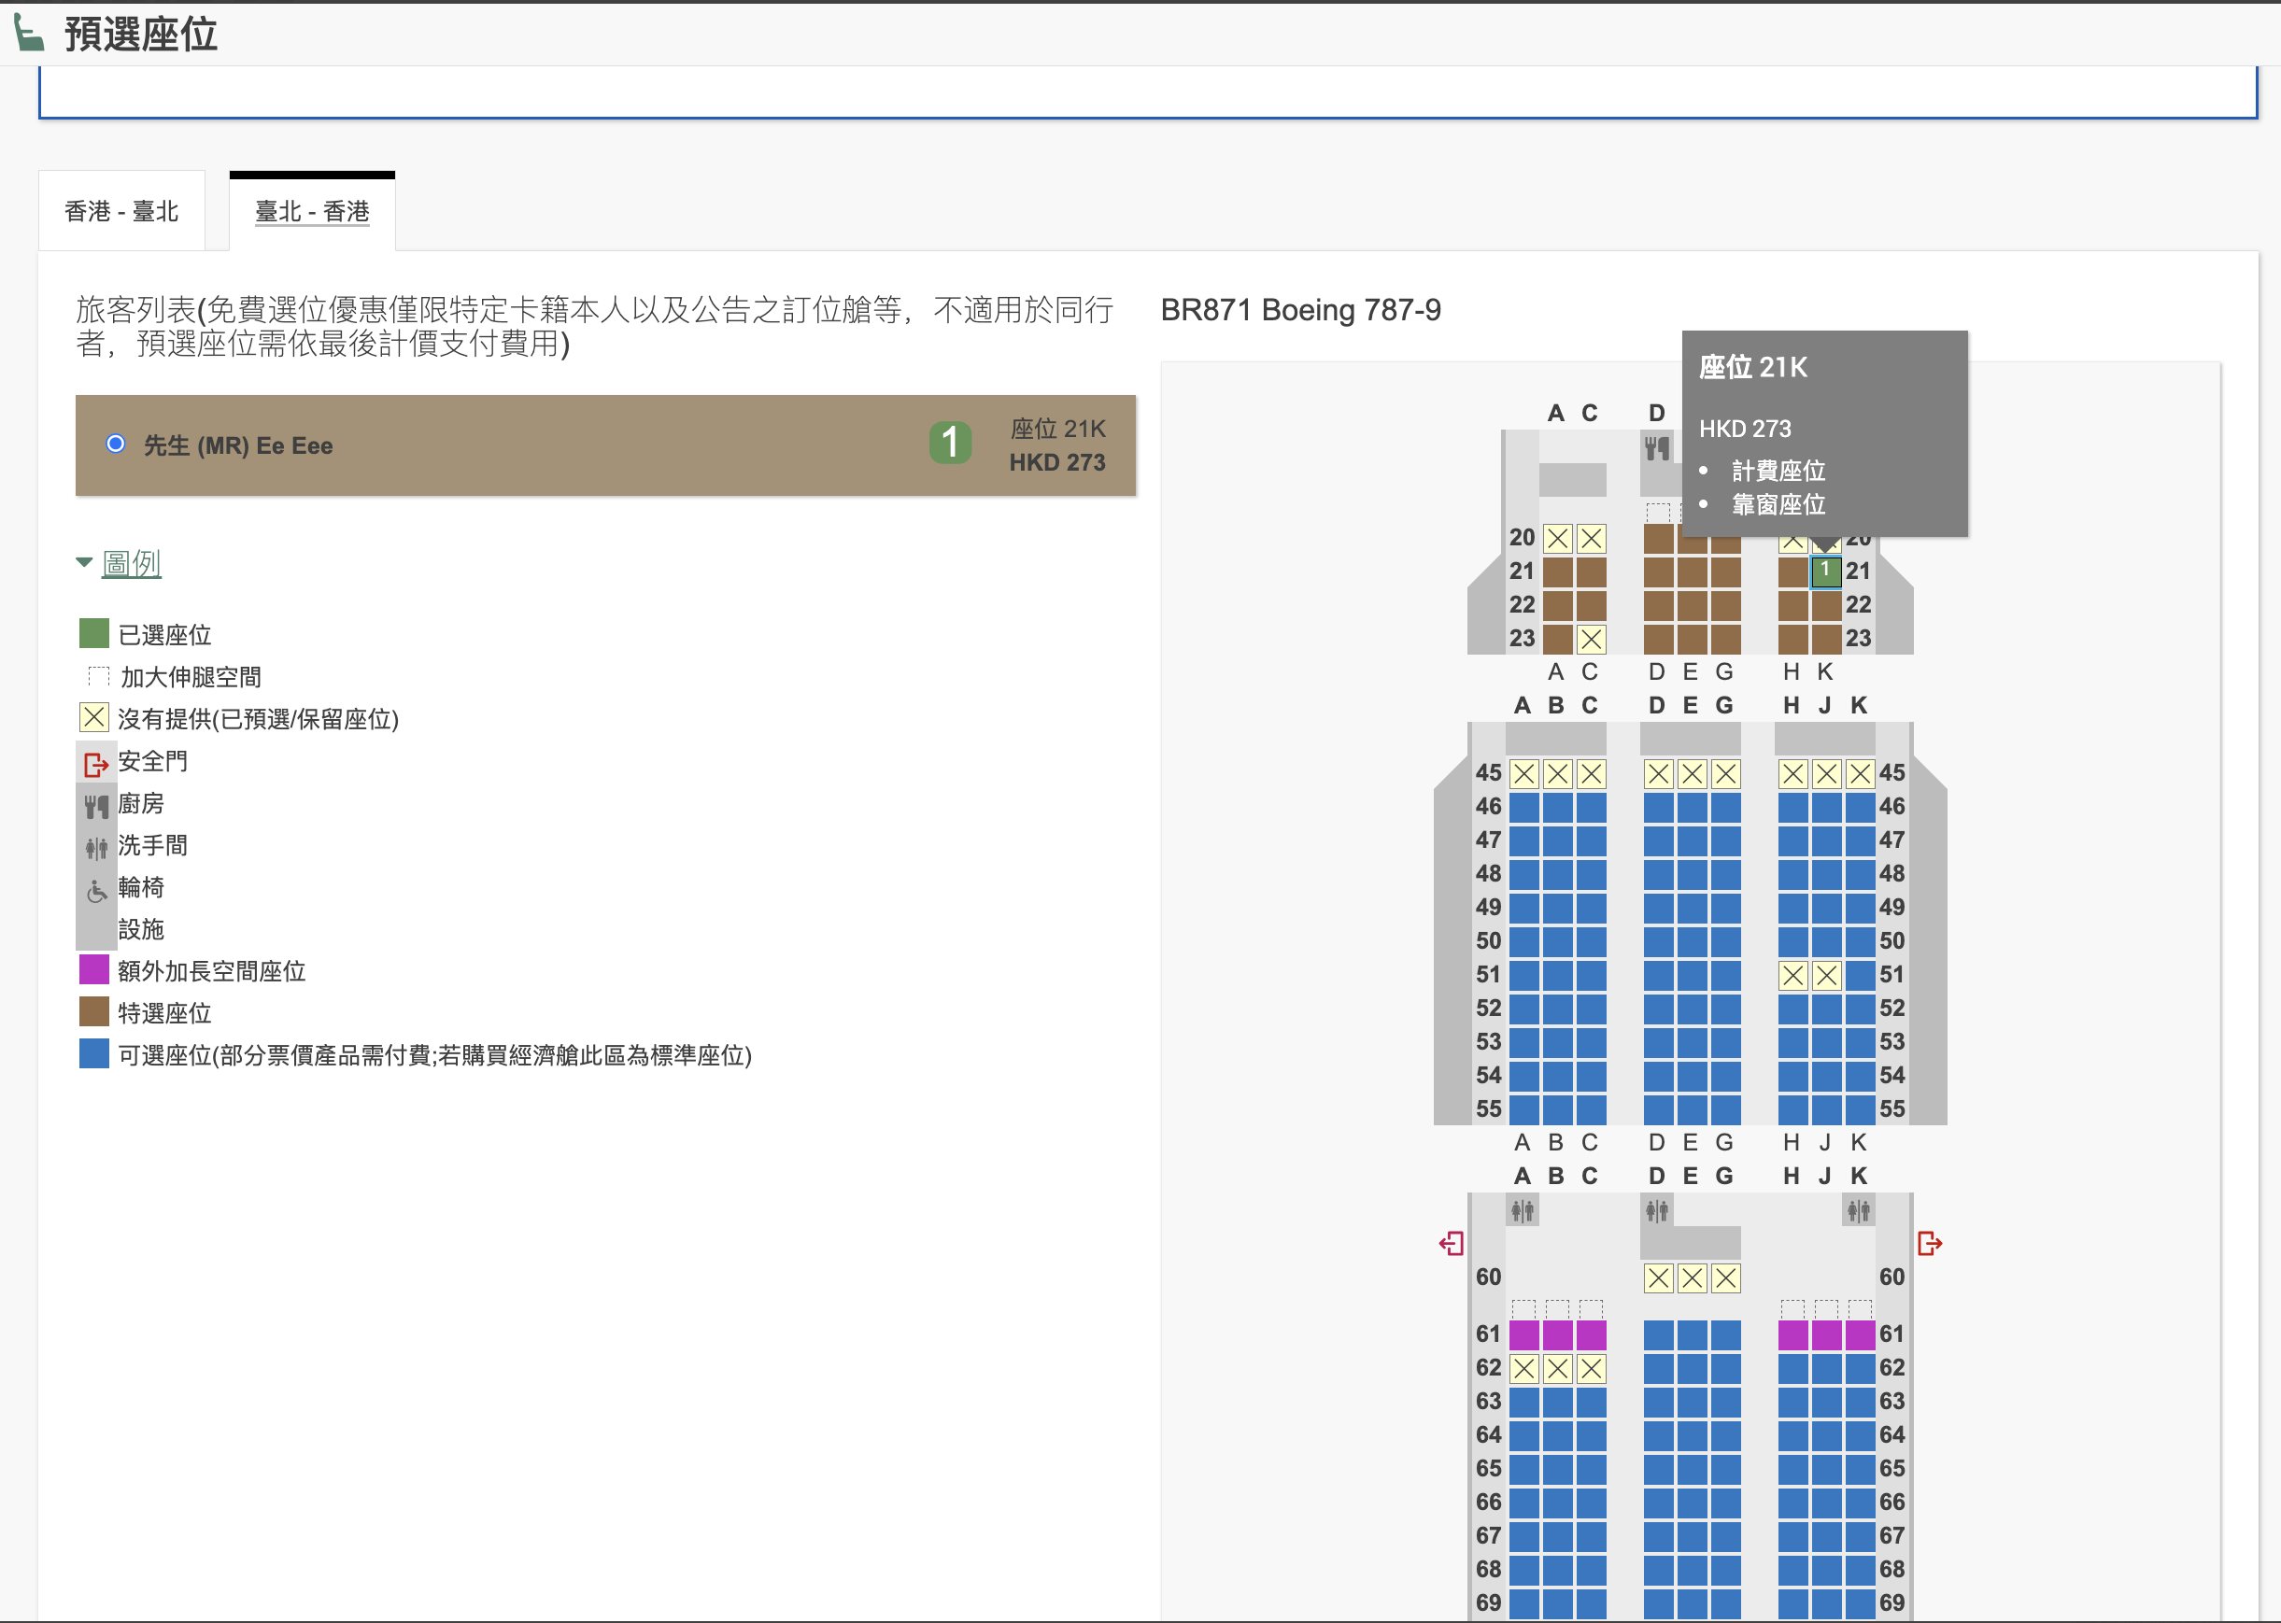Click the 圖例 legend link

click(x=131, y=563)
